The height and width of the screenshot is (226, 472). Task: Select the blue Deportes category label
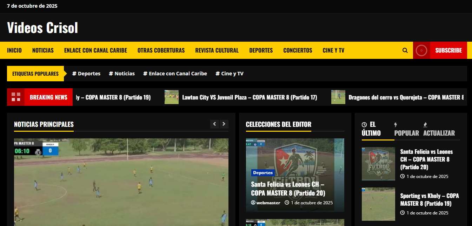(x=263, y=172)
